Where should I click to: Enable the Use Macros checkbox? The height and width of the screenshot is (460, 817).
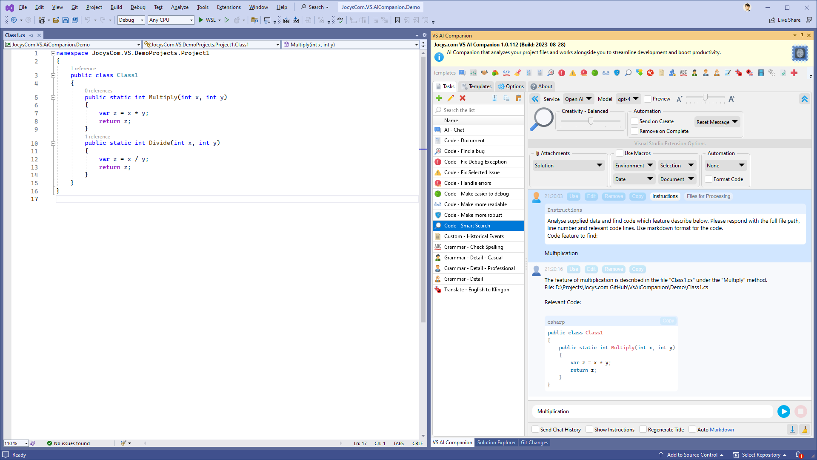(620, 153)
